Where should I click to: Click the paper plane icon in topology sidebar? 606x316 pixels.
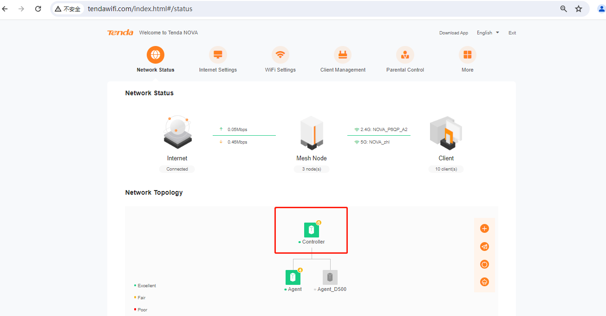484,247
